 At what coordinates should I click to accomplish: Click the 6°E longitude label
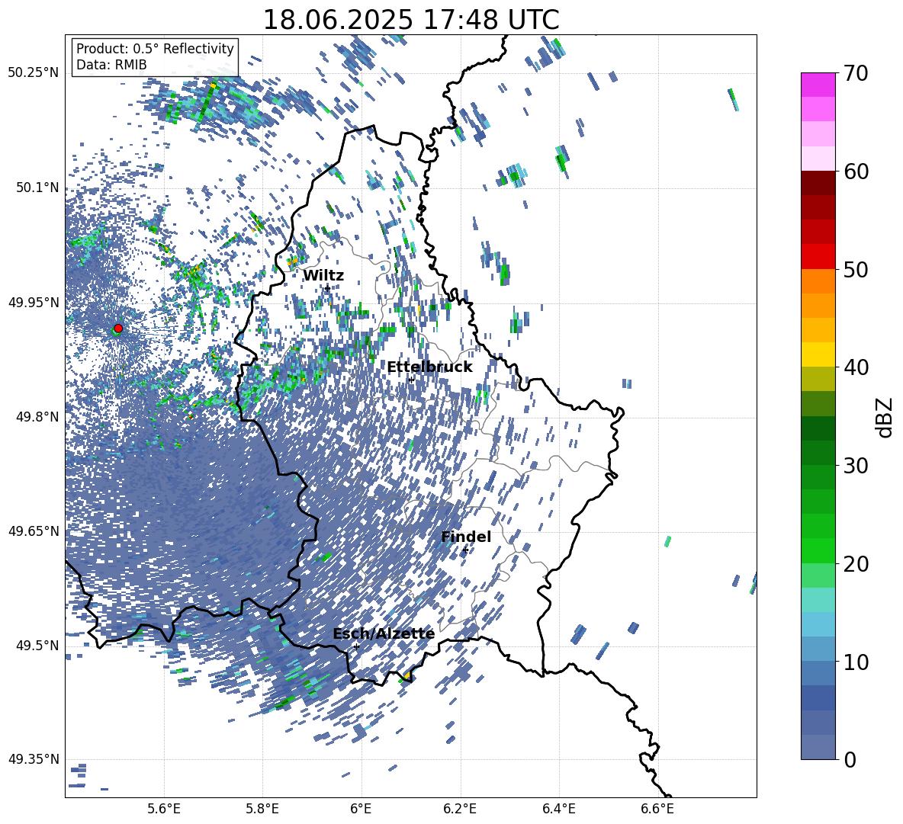click(x=361, y=809)
